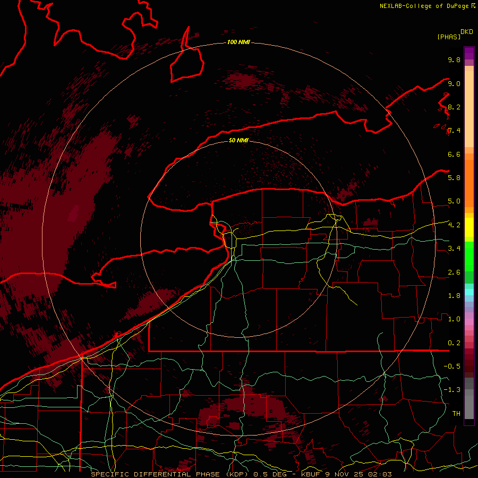Click the 8.2 scale value
This screenshot has width=478, height=478.
click(454, 107)
